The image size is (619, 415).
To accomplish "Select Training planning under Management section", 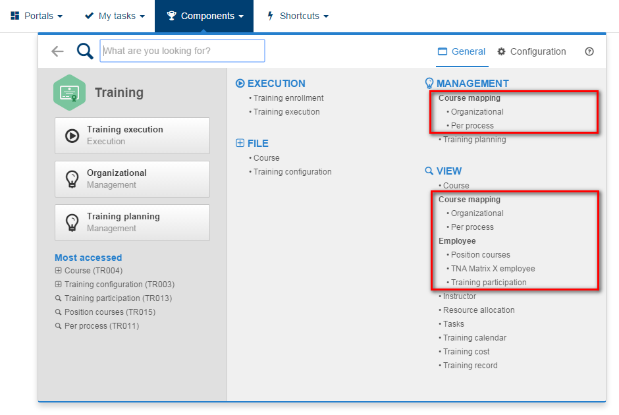I will (474, 140).
